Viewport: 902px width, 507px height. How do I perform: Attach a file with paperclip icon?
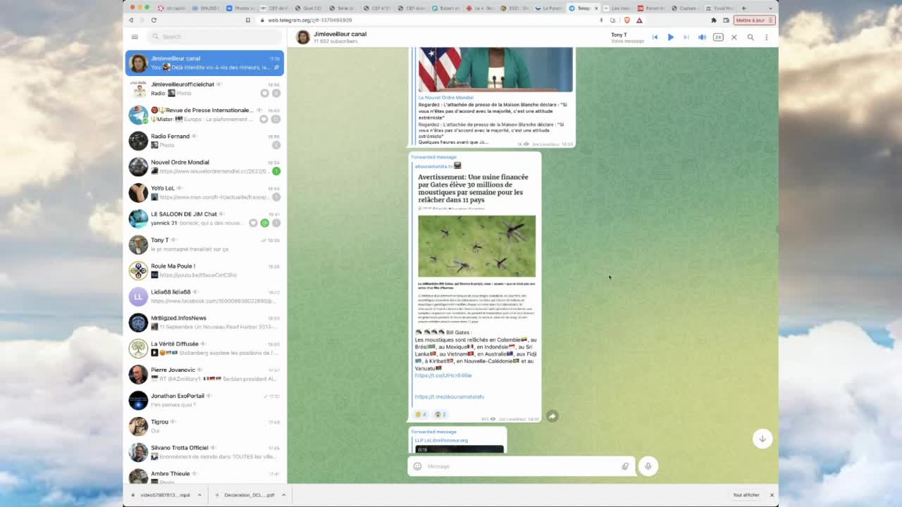(x=625, y=466)
